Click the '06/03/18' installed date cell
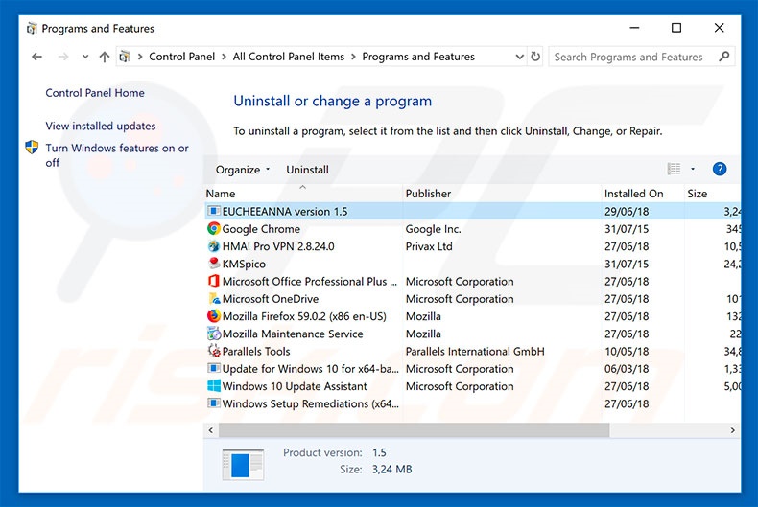The image size is (758, 507). point(627,369)
